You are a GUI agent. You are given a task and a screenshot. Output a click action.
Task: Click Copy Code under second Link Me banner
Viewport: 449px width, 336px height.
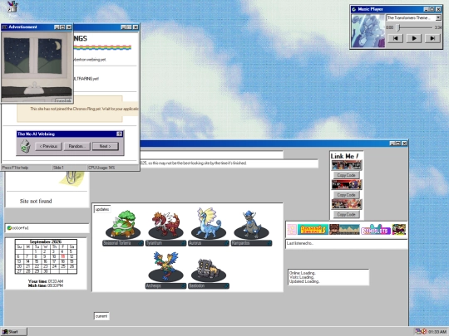pos(346,195)
